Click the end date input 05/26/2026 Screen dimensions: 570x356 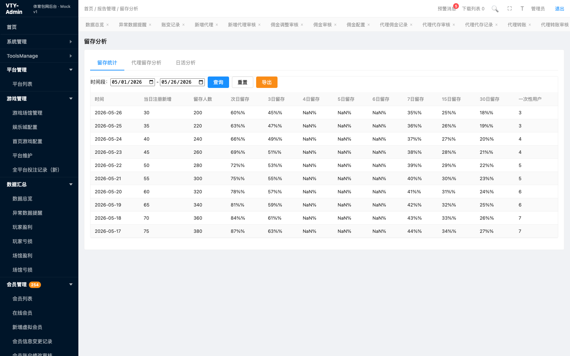coord(182,82)
